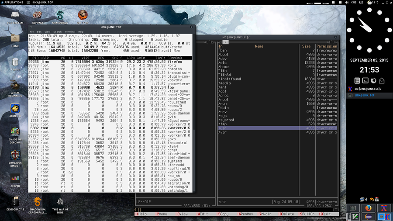Click the network computers tray icon
This screenshot has width=393, height=221.
[x=362, y=200]
